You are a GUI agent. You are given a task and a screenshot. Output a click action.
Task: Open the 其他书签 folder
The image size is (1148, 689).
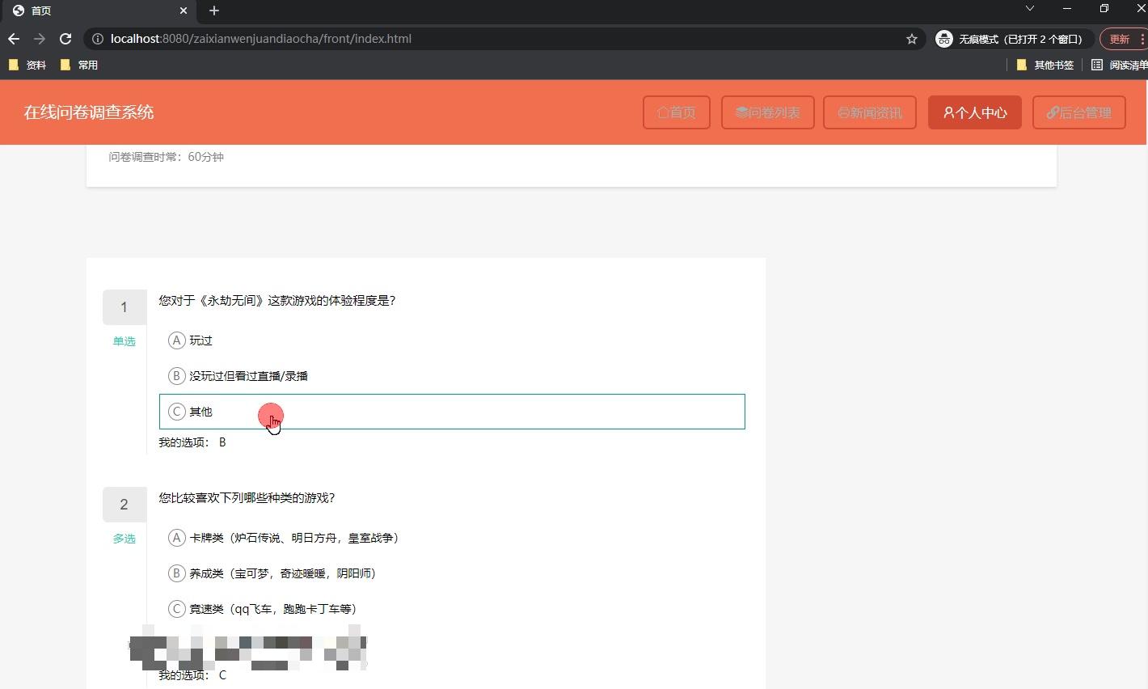[x=1045, y=65]
